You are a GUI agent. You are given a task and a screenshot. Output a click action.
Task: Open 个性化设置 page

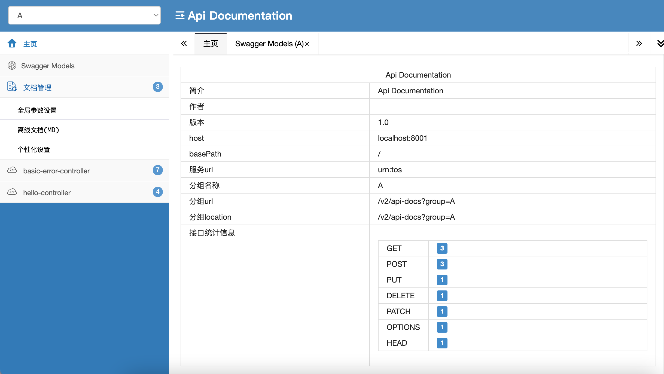coord(34,149)
